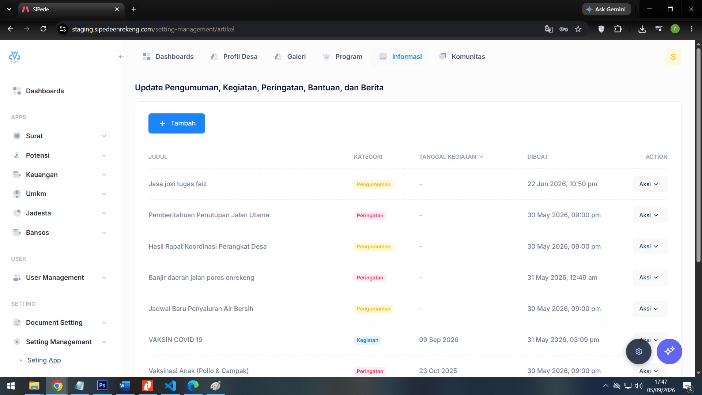Screen dimensions: 702x395
Task: Click Ask Gemini button
Action: click(606, 9)
